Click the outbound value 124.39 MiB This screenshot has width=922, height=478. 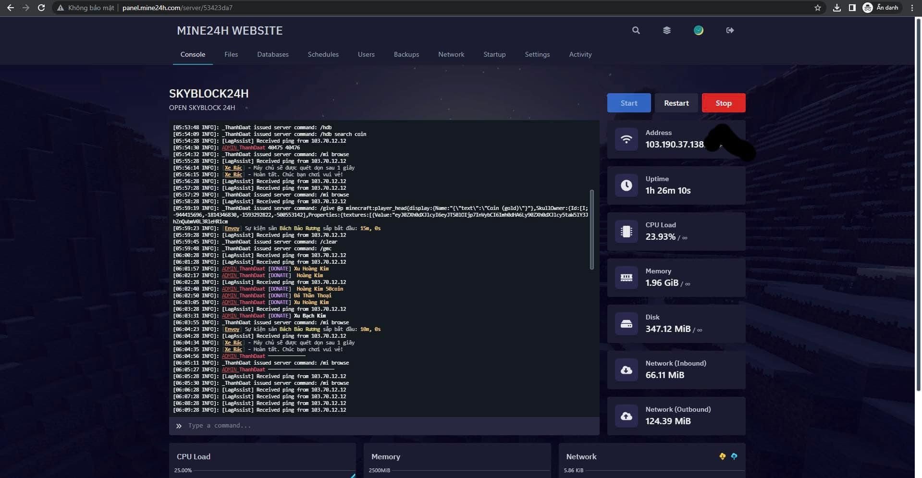point(668,421)
